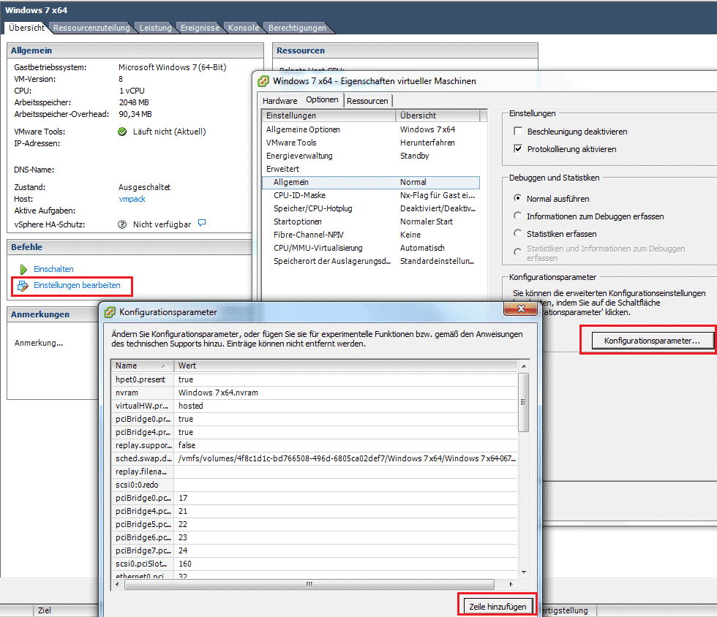Click the horizontal scrollbar thumb in parameter list

point(309,584)
